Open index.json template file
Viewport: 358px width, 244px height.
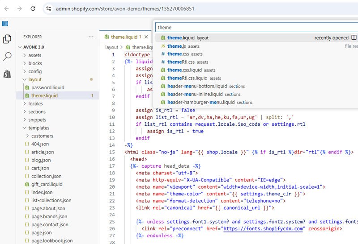click(x=58, y=192)
